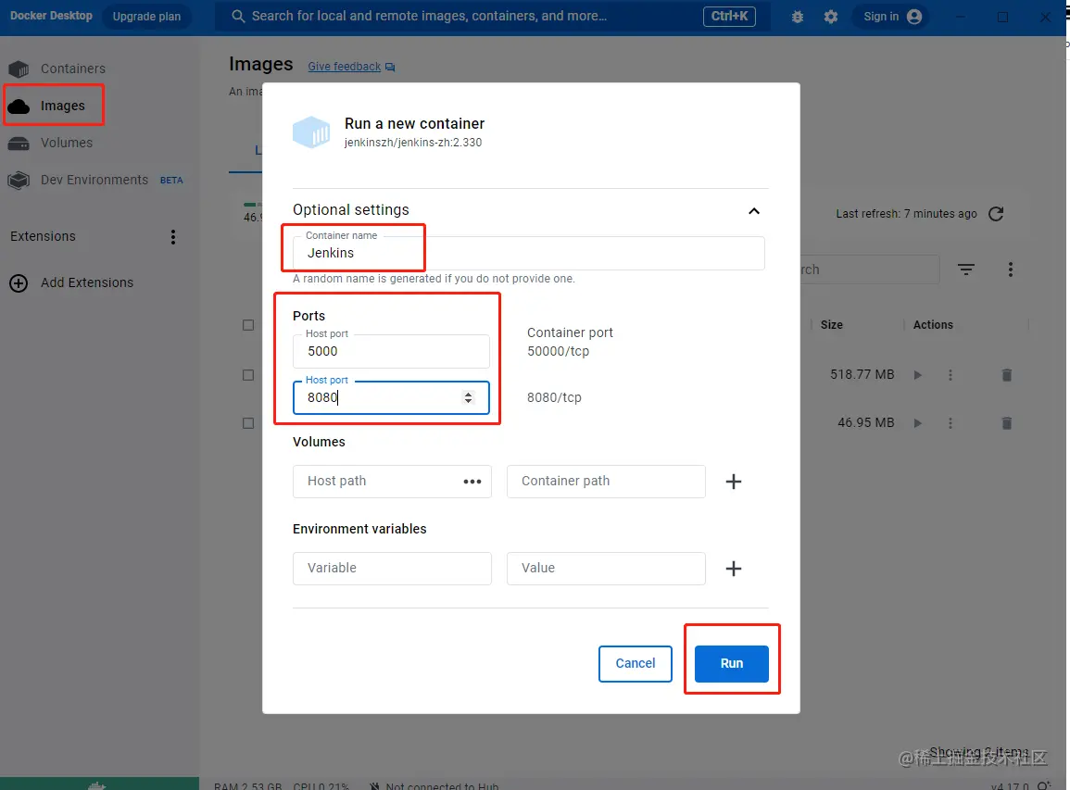Click the Add Extensions plus icon
This screenshot has width=1070, height=790.
(x=19, y=283)
